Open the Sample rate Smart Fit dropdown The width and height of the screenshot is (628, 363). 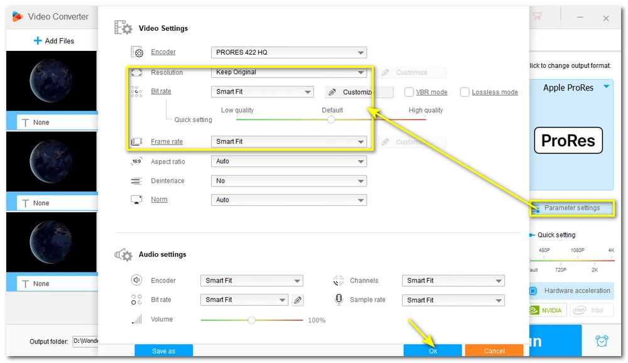click(453, 300)
